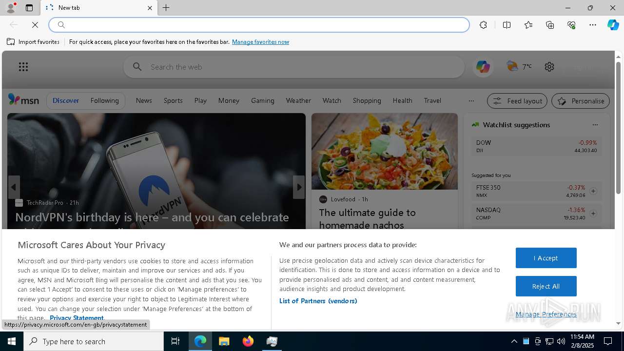Open the taskbar clock and date
The width and height of the screenshot is (624, 351).
click(x=582, y=341)
